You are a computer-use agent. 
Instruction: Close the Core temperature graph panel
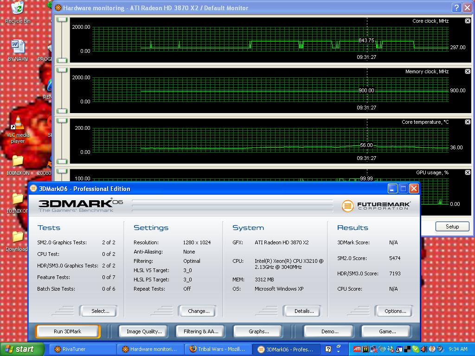click(468, 122)
